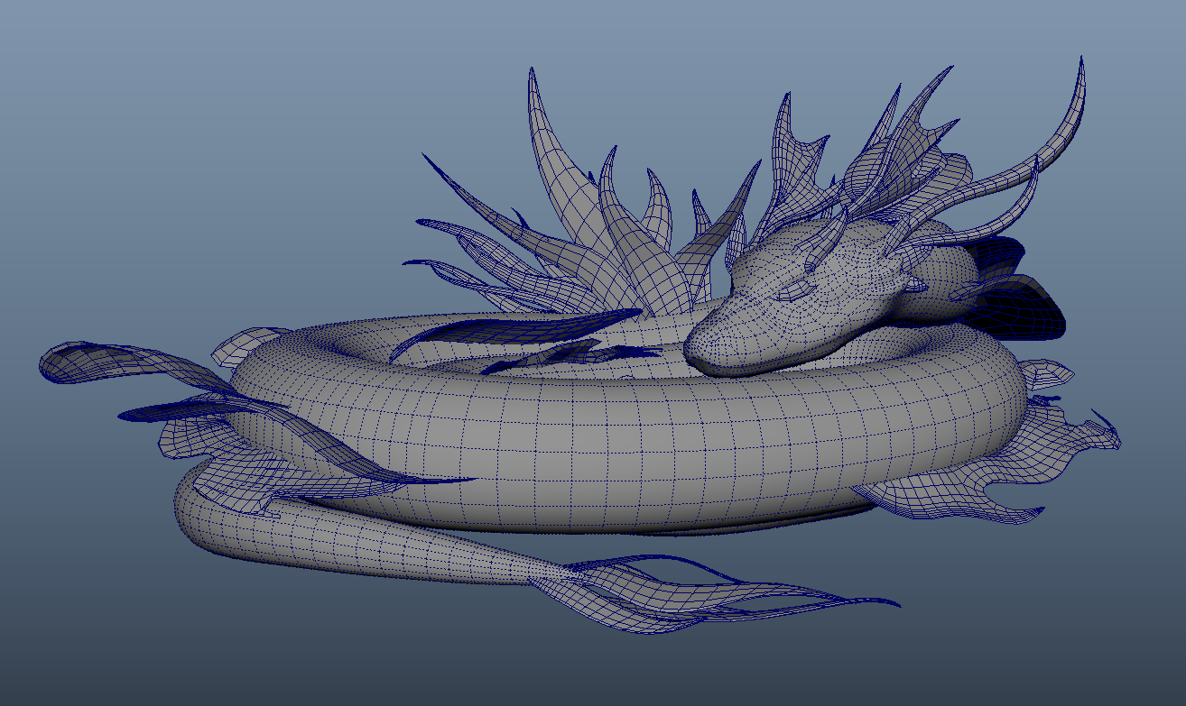1186x706 pixels.
Task: Select the dragon's head mesh
Action: tap(794, 298)
